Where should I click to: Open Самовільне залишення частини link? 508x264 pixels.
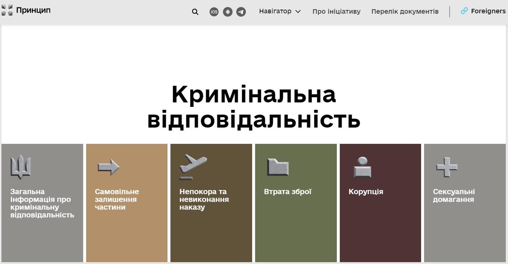tap(117, 199)
